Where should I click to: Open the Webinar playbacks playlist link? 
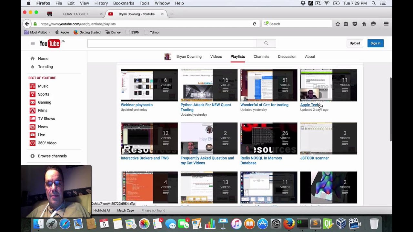coord(136,105)
